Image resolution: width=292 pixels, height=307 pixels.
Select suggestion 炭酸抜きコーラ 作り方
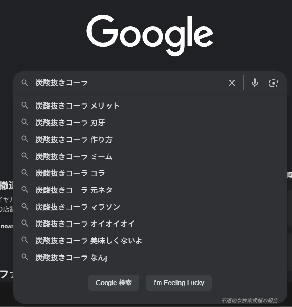[x=74, y=139]
